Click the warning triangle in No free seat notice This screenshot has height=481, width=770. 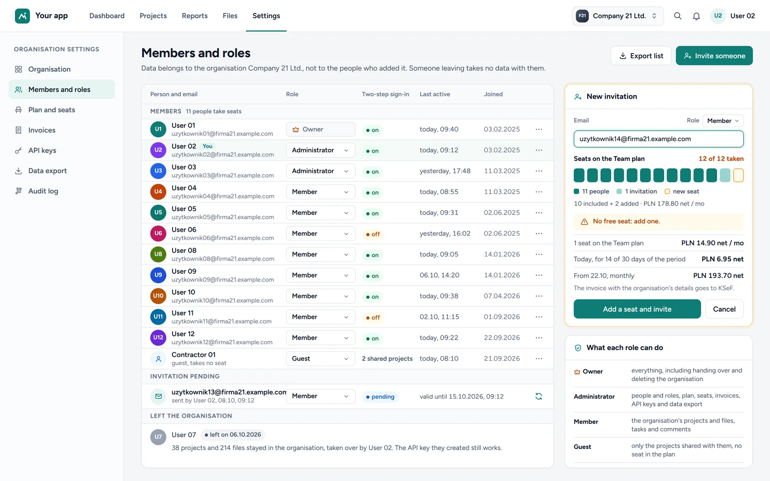click(584, 222)
